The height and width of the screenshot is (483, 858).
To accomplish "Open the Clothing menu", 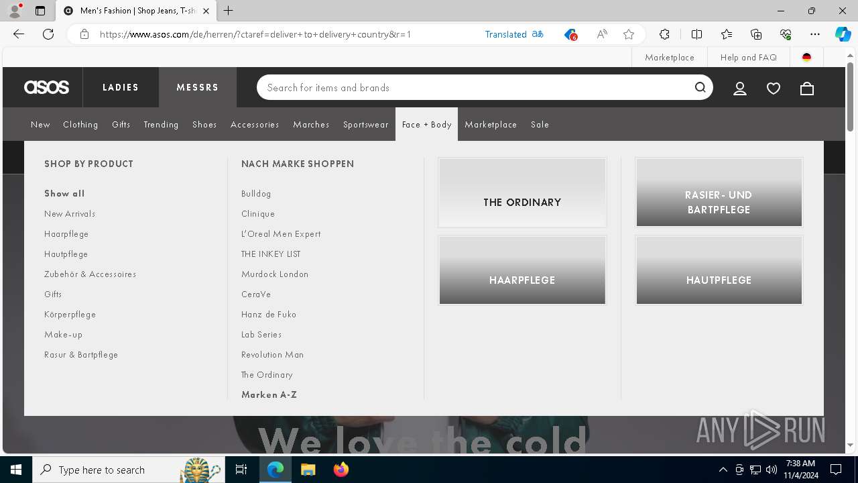I will [x=80, y=124].
